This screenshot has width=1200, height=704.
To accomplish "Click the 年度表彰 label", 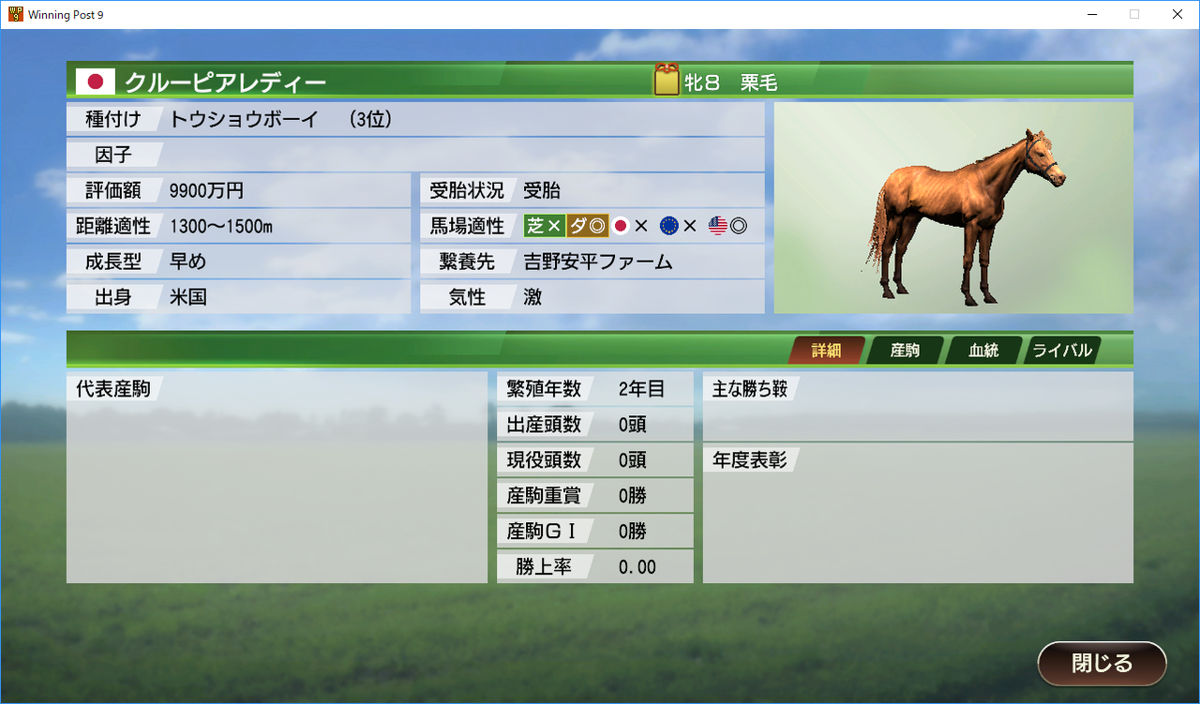I will [750, 460].
